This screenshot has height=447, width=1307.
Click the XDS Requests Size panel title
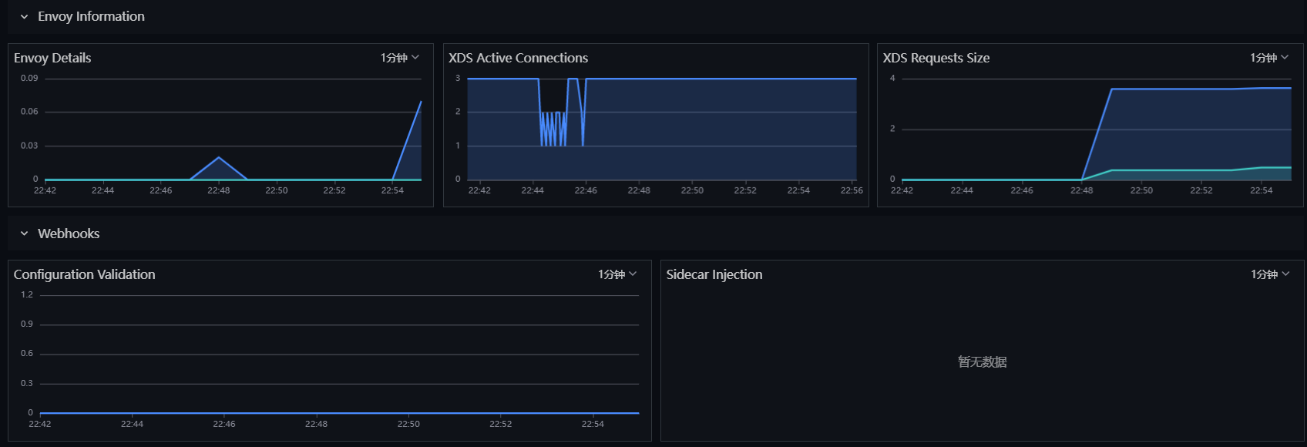[936, 58]
